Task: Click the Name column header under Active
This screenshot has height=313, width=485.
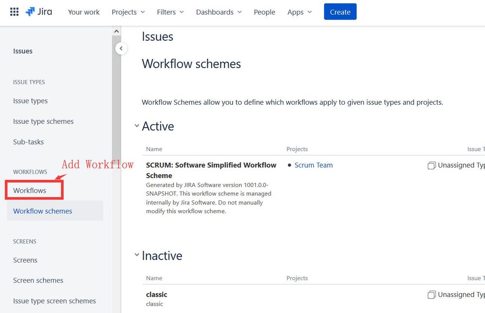Action: click(154, 149)
